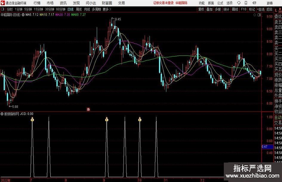Click the 2022年 date axis label
This screenshot has width=282, height=182.
point(6,180)
